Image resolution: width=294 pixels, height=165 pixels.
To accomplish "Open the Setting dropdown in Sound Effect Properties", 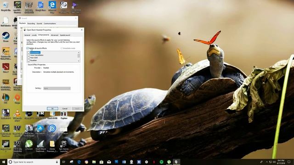I will click(57, 88).
